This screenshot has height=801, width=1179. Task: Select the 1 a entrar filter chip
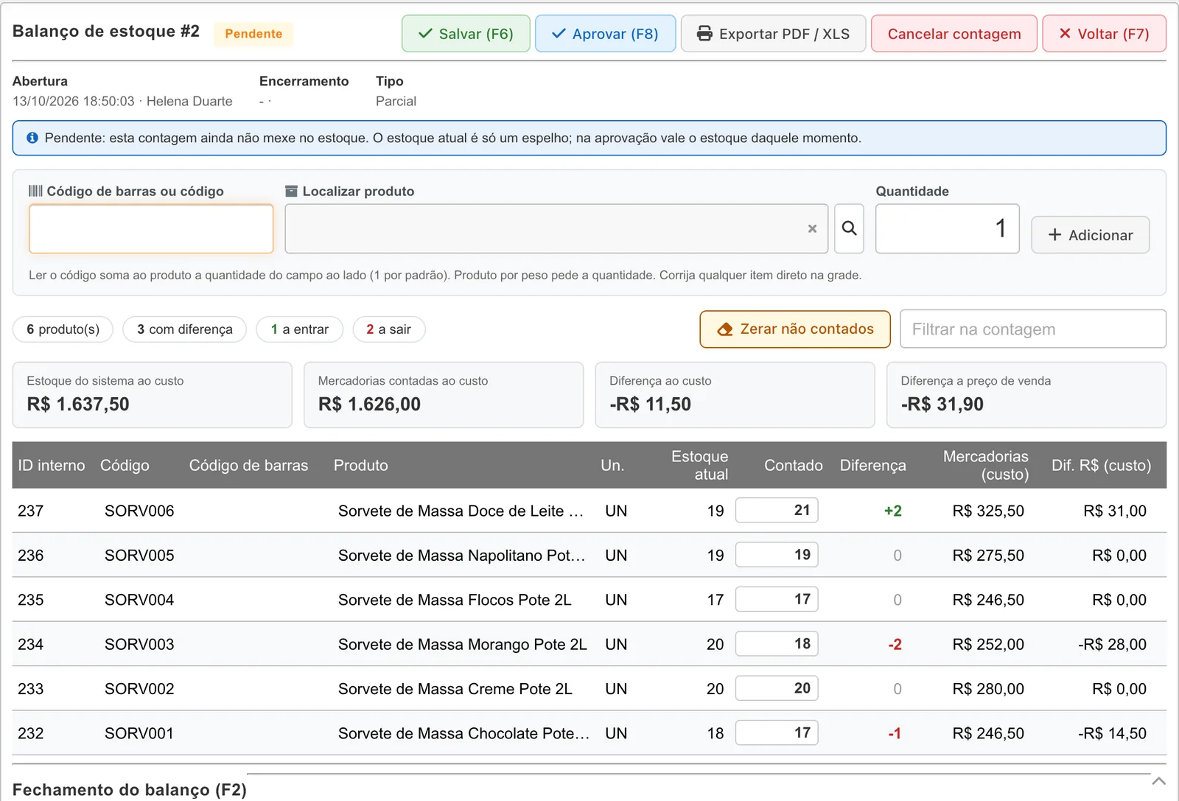coord(300,329)
